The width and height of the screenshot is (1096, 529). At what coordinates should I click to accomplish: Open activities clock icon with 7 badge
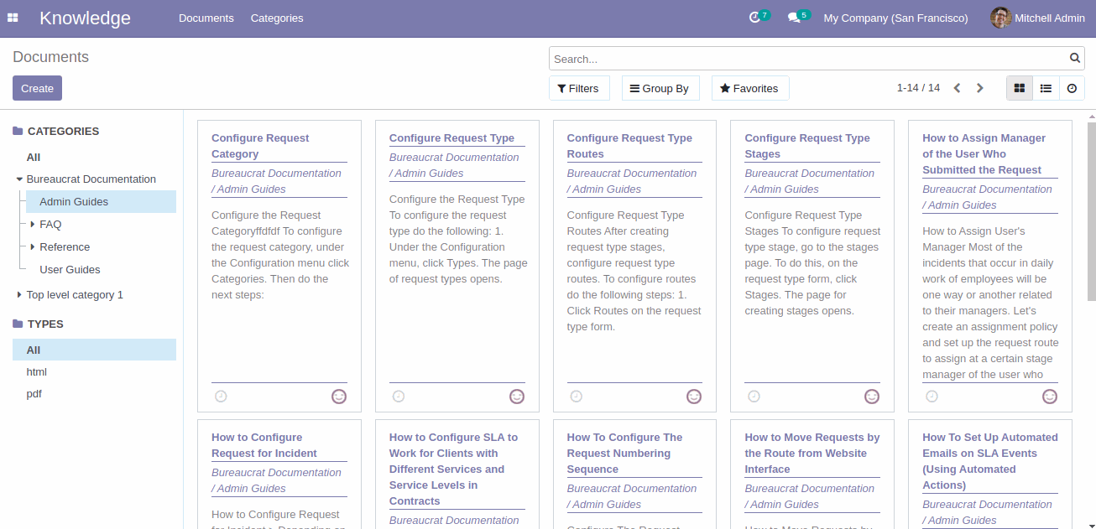tap(754, 18)
